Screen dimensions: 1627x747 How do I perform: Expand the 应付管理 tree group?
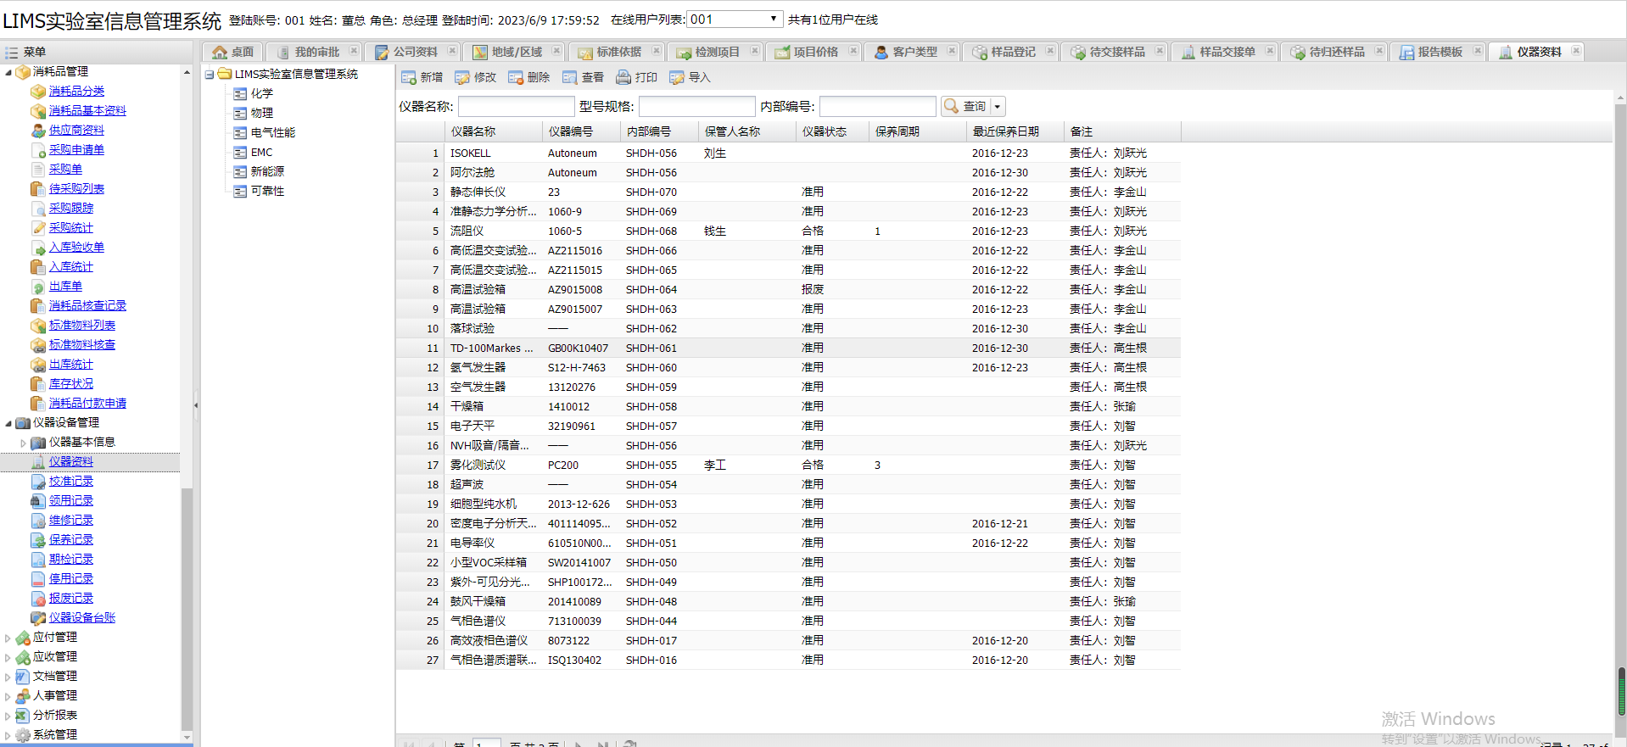click(8, 638)
